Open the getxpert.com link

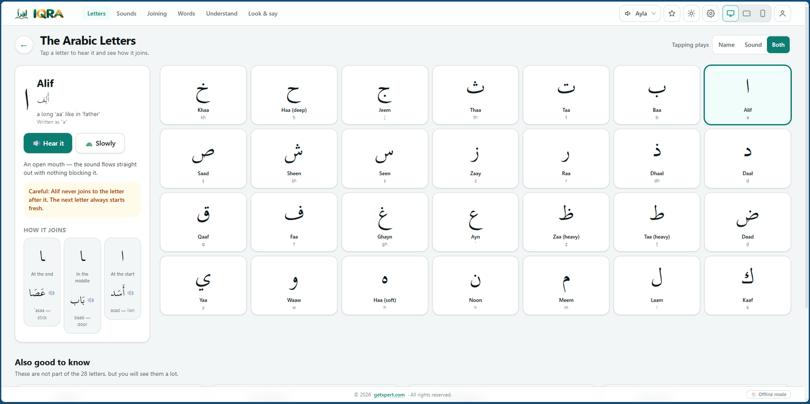click(389, 395)
